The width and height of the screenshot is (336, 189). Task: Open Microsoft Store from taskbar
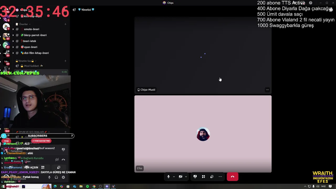68,187
